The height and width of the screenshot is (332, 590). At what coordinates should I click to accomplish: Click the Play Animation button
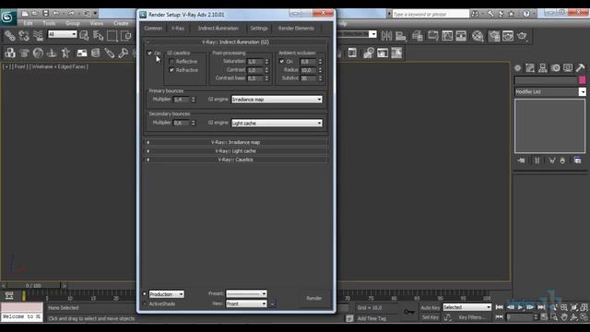520,307
